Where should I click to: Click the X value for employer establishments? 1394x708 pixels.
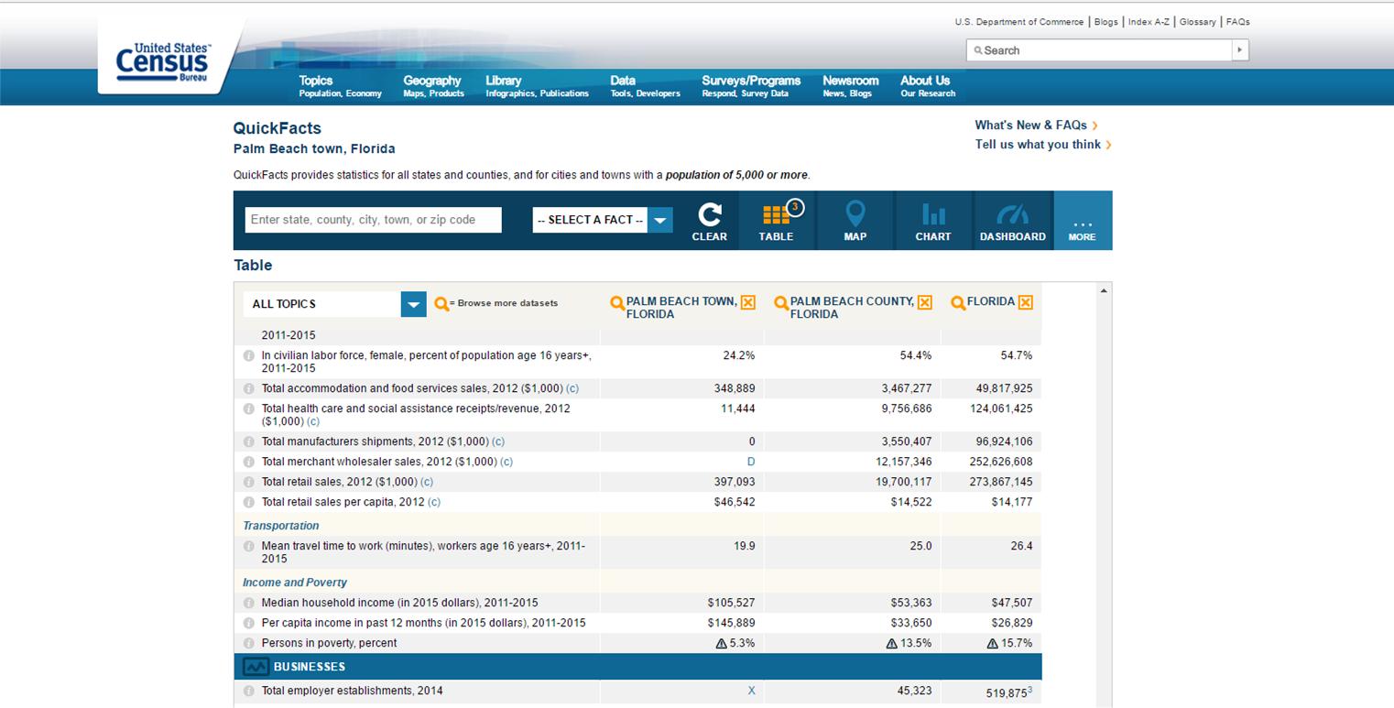tap(751, 691)
